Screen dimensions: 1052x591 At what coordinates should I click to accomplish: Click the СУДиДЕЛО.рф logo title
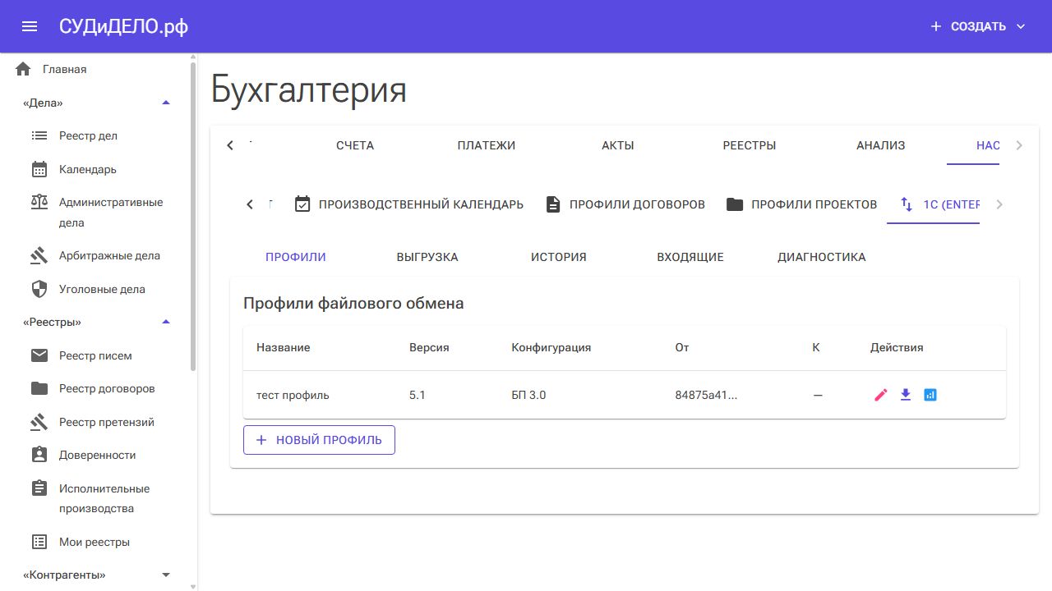click(123, 26)
